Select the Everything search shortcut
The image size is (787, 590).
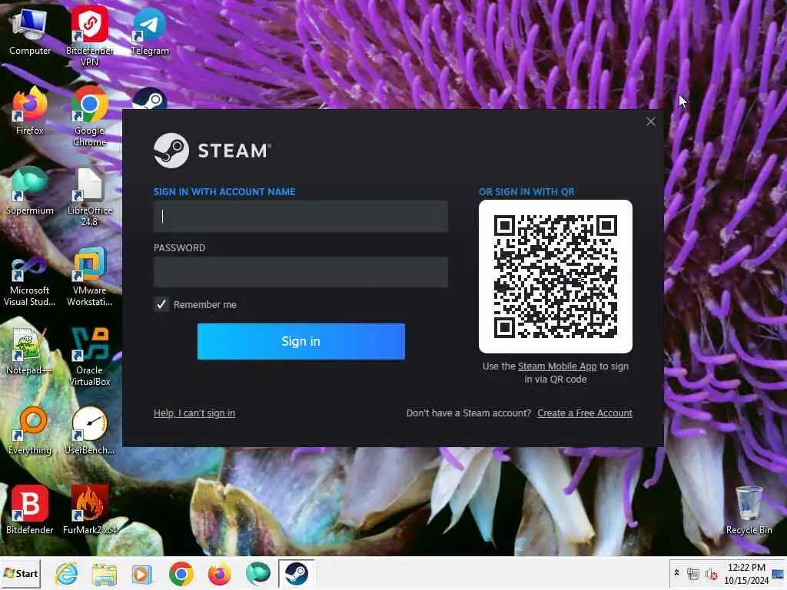tap(30, 432)
